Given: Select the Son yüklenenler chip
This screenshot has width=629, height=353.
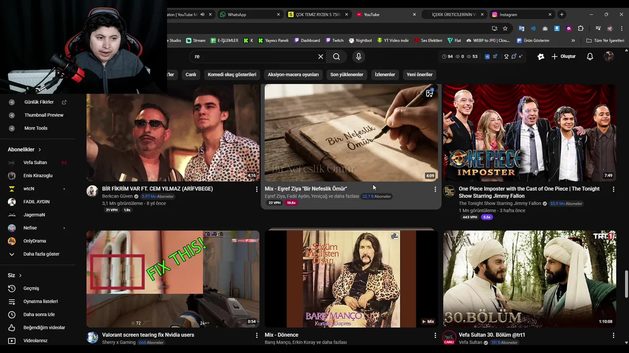Looking at the screenshot, I should click(x=347, y=75).
